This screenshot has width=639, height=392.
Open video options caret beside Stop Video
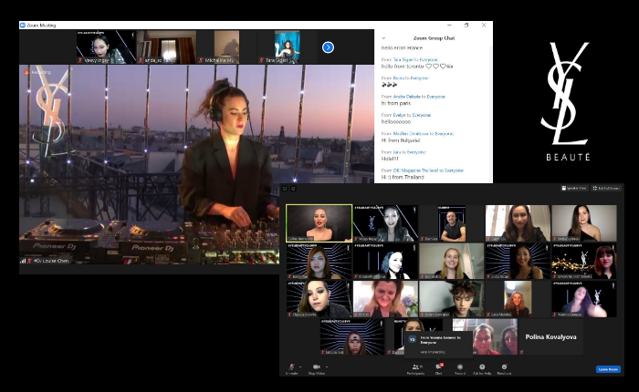(x=327, y=366)
